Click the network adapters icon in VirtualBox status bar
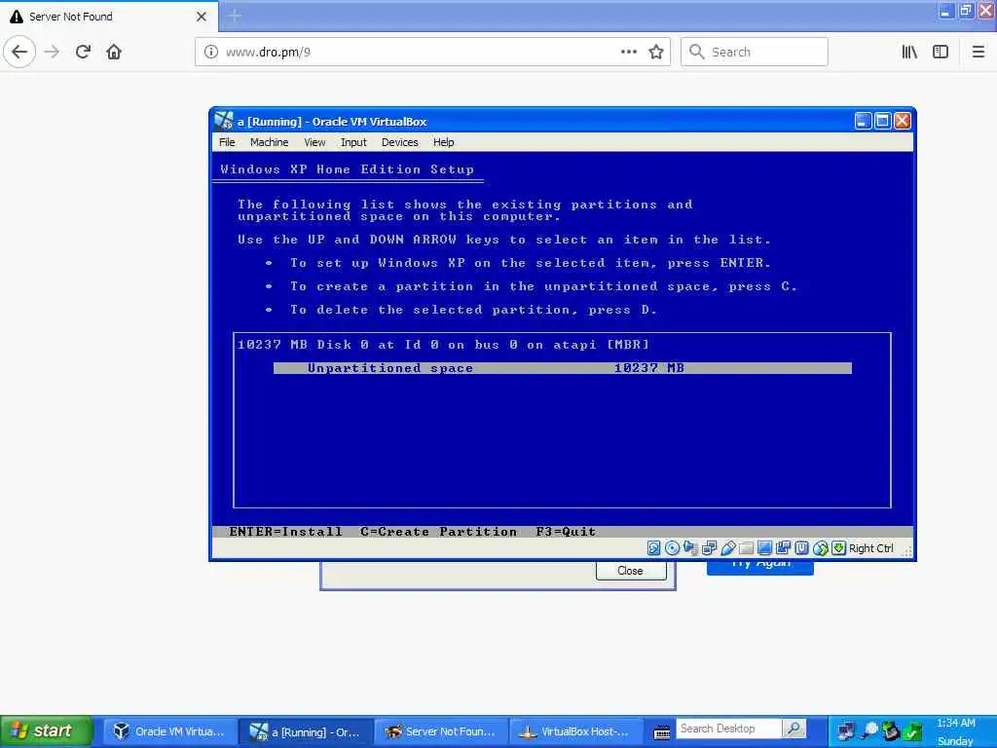This screenshot has width=997, height=748. [x=710, y=548]
